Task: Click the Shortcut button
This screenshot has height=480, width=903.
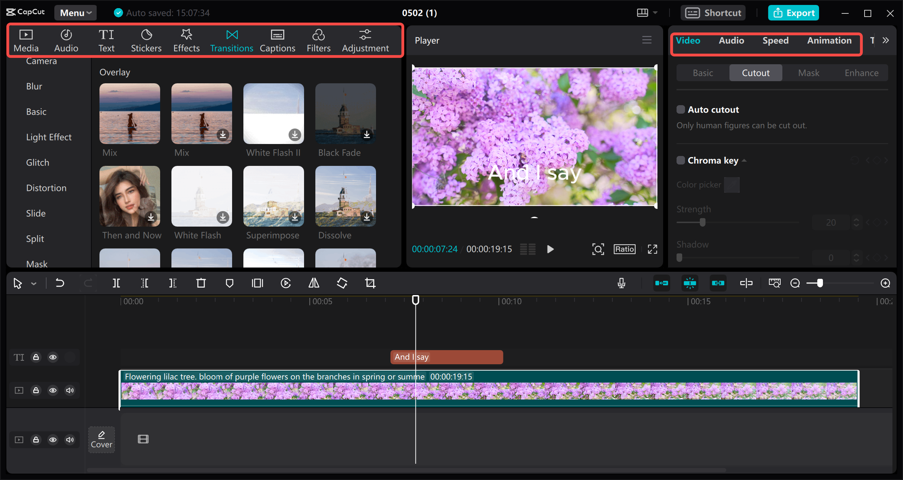Action: coord(713,13)
